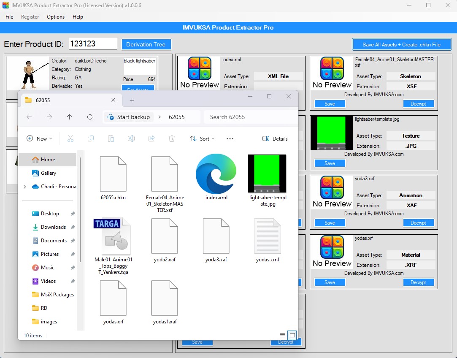The width and height of the screenshot is (457, 358).
Task: Open MsiX Packages folder in sidebar
Action: (48, 294)
